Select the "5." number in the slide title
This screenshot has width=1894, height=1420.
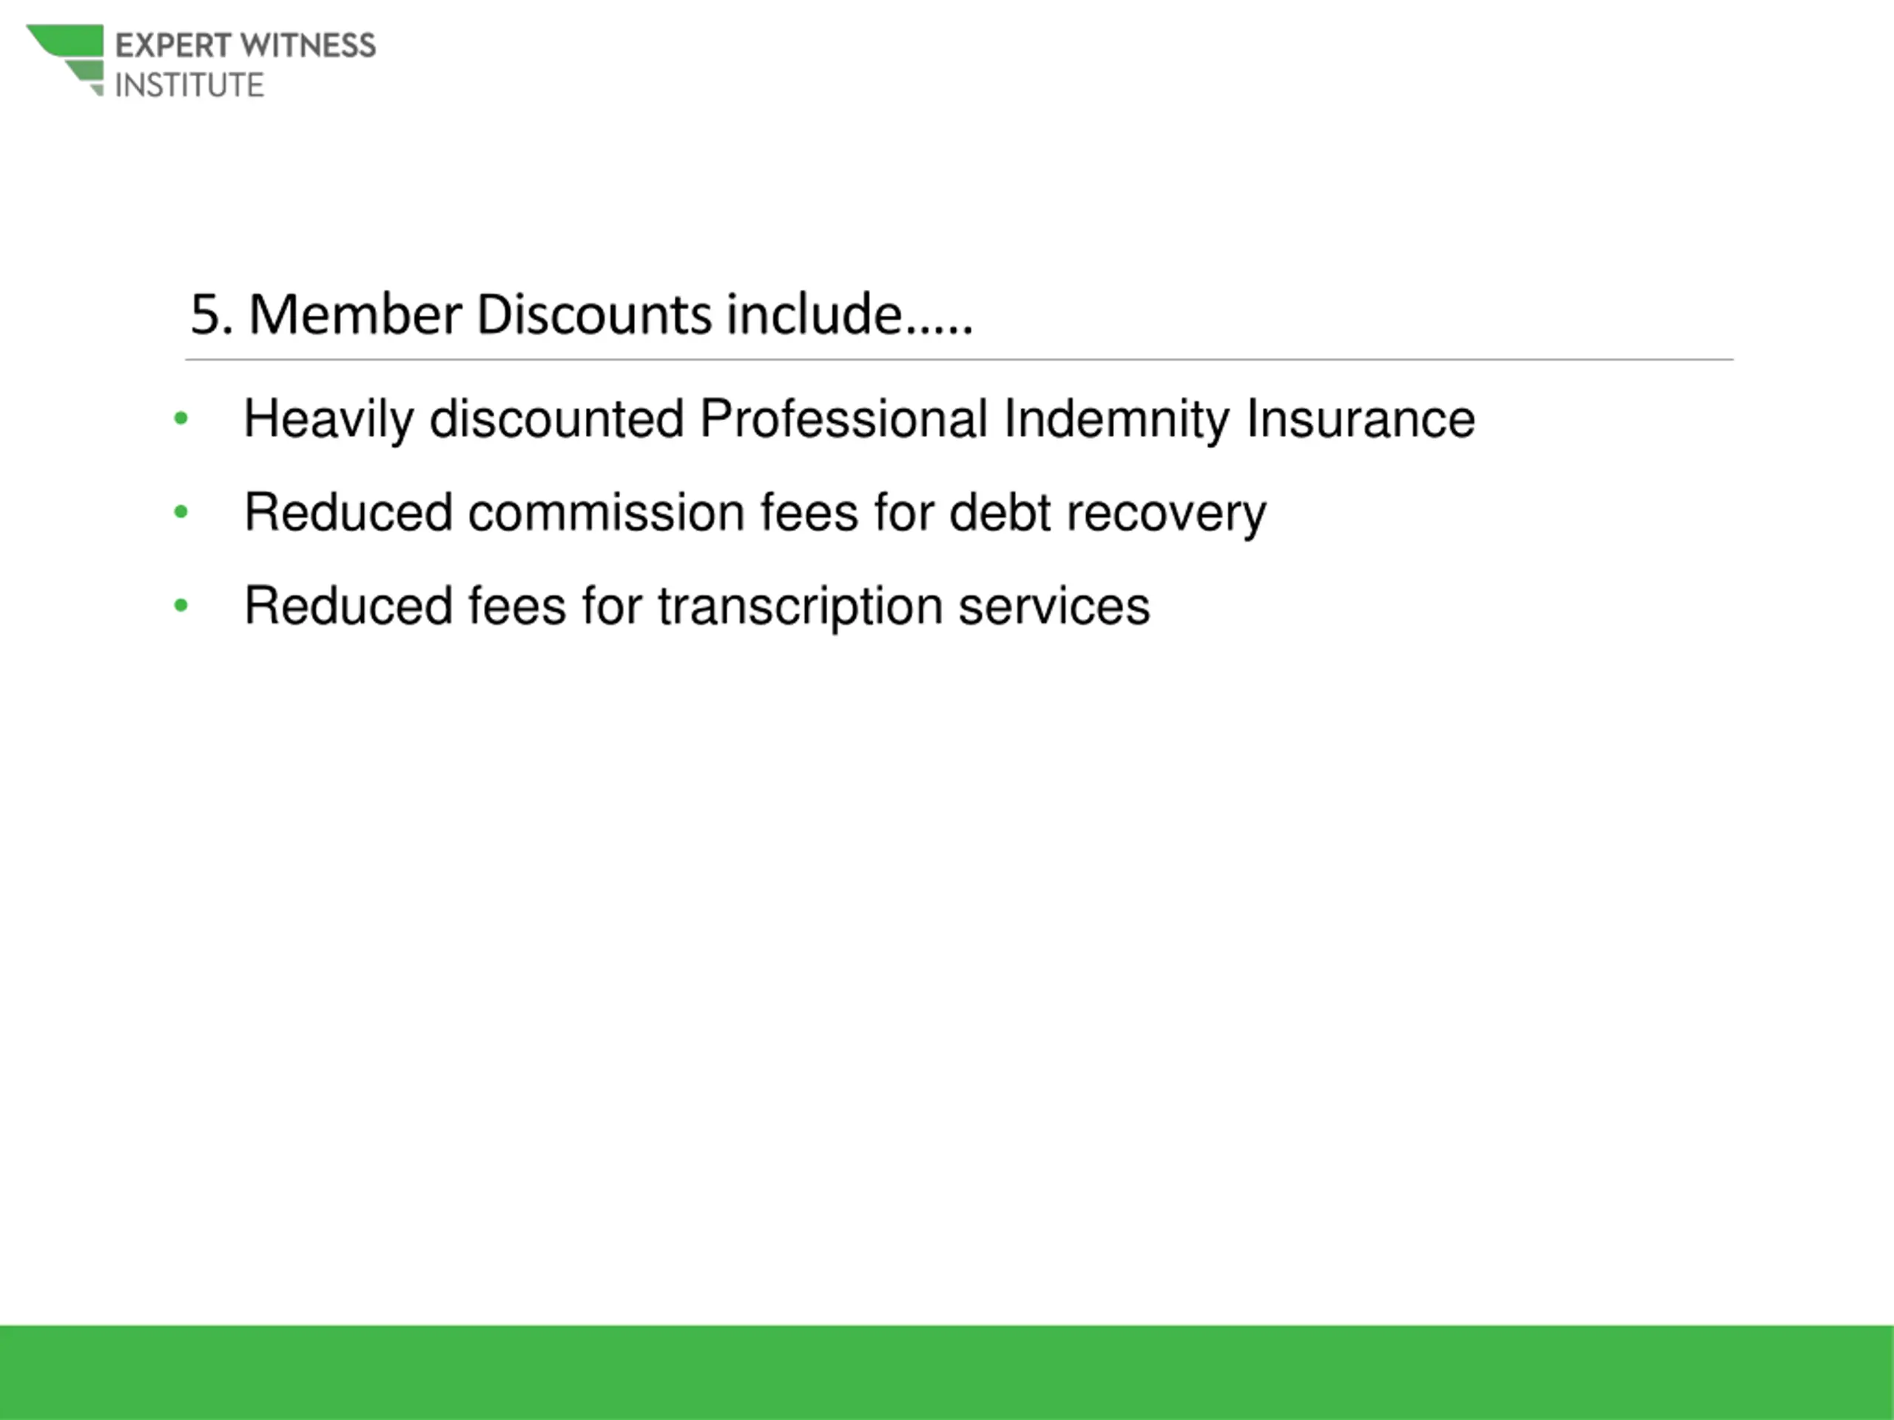click(x=211, y=314)
